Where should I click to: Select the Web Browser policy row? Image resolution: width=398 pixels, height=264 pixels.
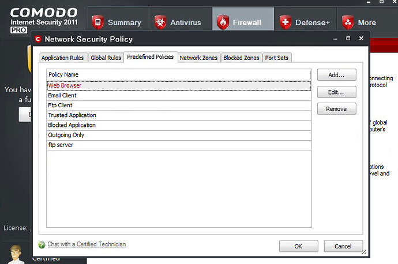coord(179,86)
